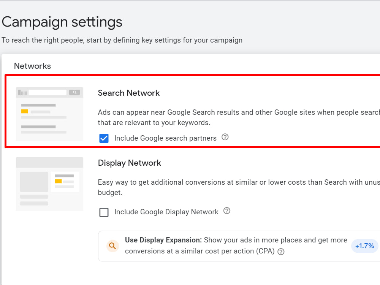Screen dimensions: 380x285
Task: Click the Include Google Display Network label
Action: (166, 212)
